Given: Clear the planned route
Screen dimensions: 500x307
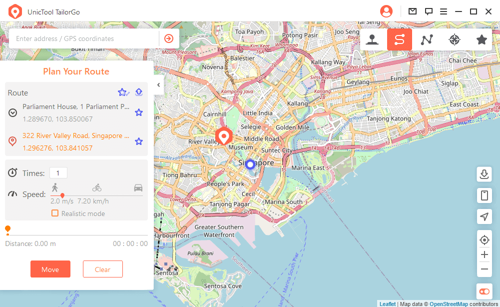Looking at the screenshot, I should [103, 269].
